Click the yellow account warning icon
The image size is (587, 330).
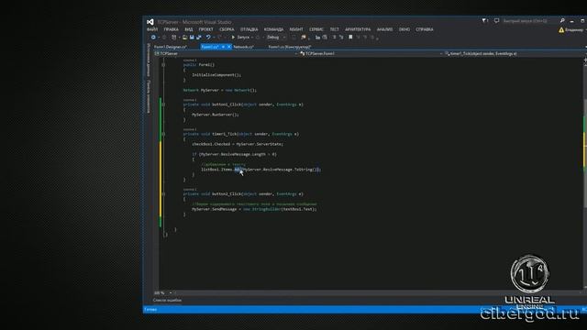(x=561, y=30)
